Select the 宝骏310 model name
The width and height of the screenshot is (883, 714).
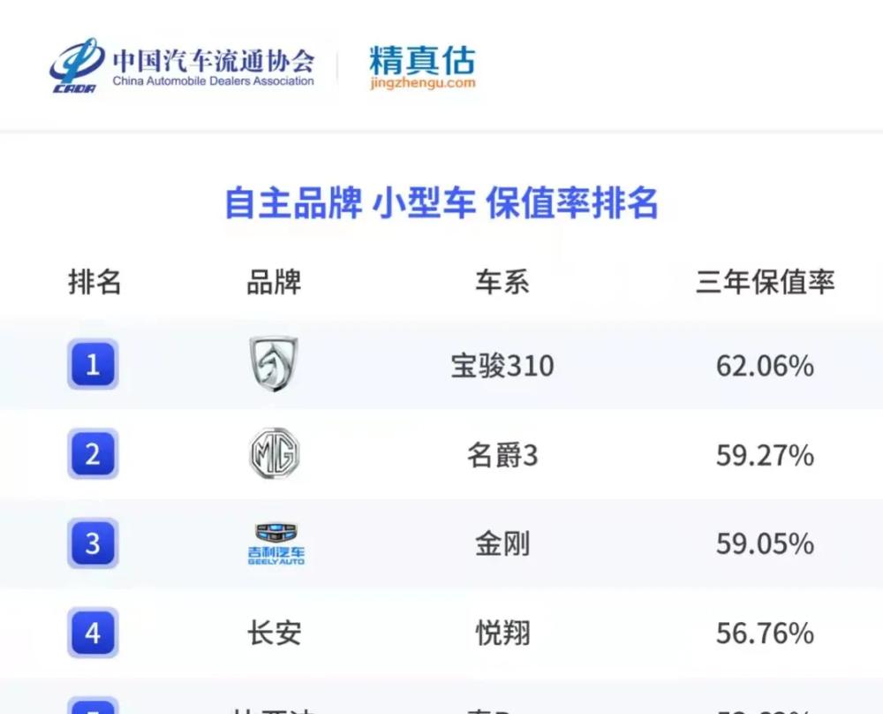(502, 365)
